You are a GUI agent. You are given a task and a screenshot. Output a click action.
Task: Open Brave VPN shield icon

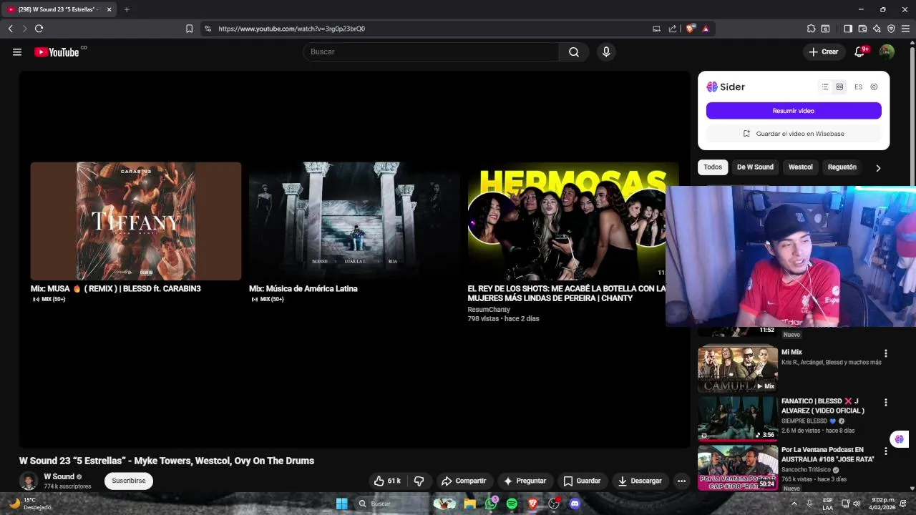click(891, 29)
